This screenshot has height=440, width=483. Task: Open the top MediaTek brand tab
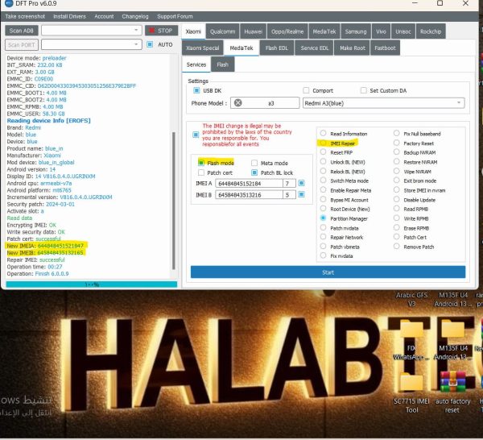coord(324,31)
